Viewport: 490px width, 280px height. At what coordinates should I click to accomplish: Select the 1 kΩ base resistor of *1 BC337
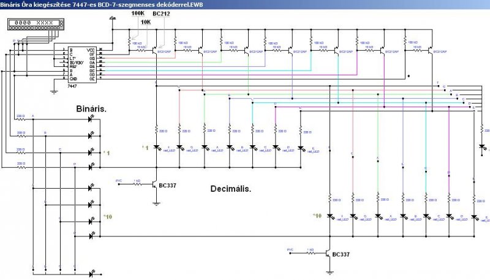point(137,184)
